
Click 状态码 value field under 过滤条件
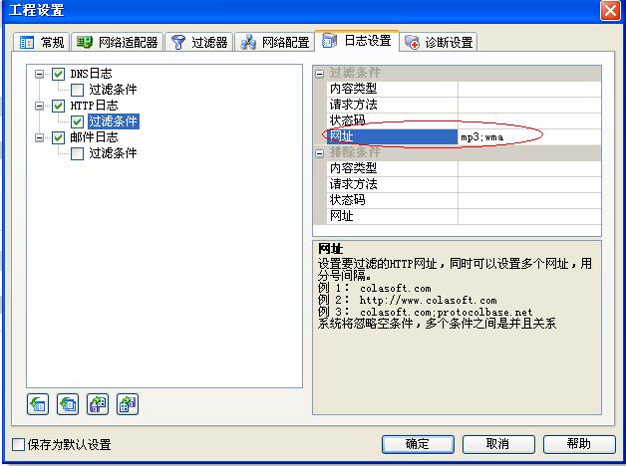(x=529, y=121)
